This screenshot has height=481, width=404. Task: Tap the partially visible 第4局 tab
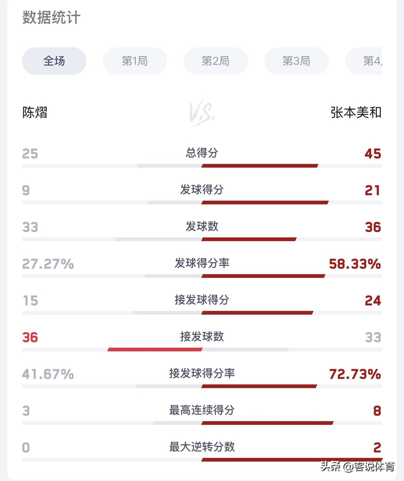364,61
